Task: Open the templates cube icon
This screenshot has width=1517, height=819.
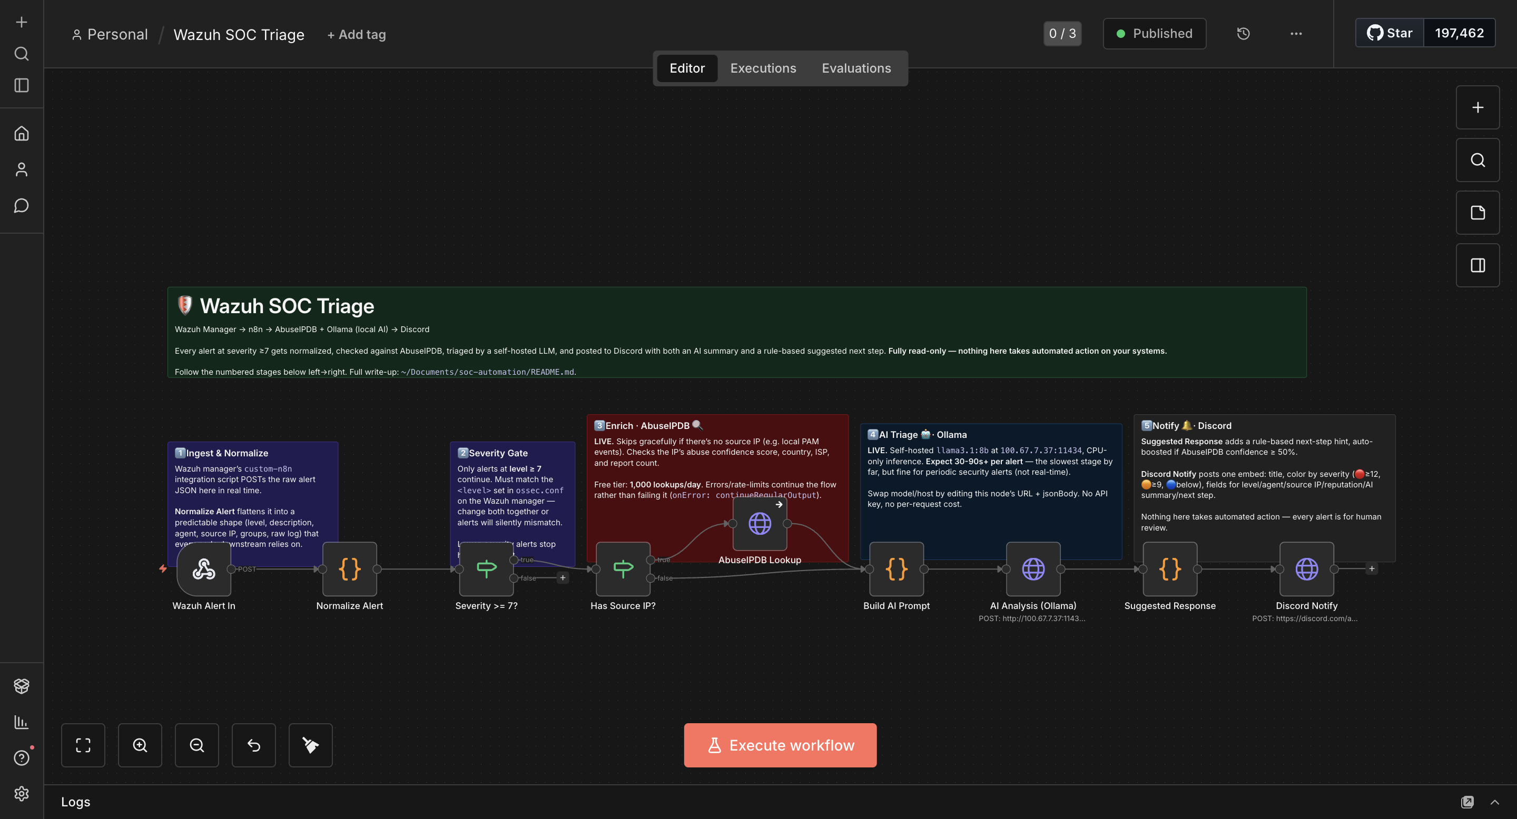Action: click(21, 686)
